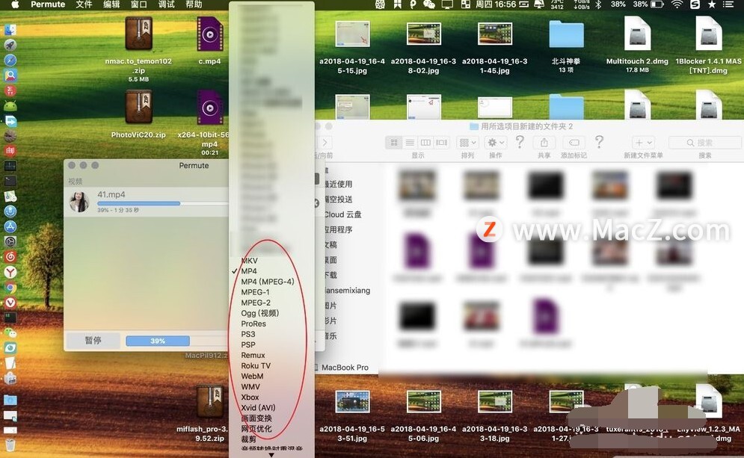The width and height of the screenshot is (744, 458).
Task: Click the 添加标记 tag icon in Finder
Action: [x=574, y=142]
